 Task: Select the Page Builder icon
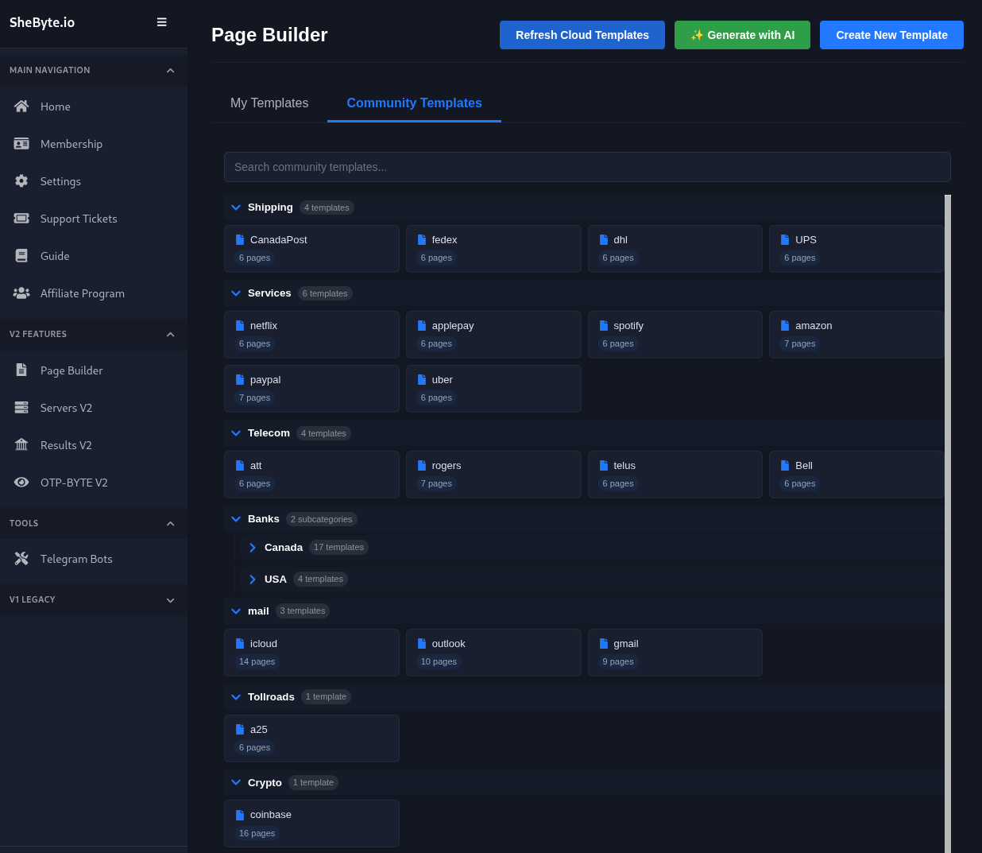click(21, 370)
